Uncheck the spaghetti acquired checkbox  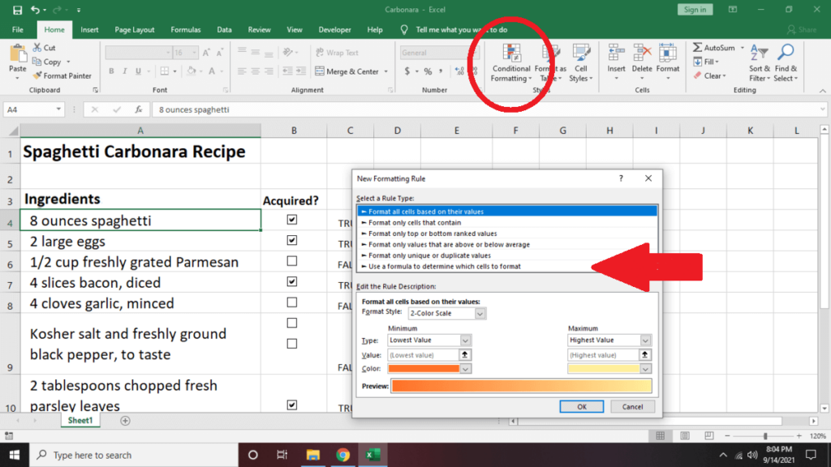tap(292, 220)
